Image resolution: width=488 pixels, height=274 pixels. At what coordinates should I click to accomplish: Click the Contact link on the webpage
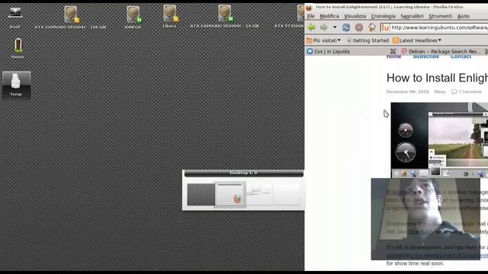461,56
